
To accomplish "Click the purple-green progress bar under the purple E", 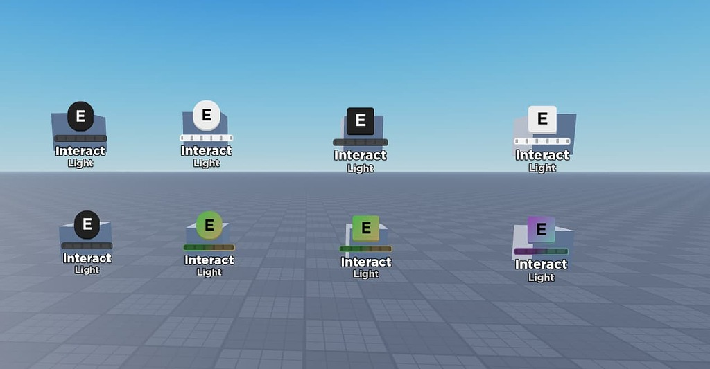I will [541, 251].
